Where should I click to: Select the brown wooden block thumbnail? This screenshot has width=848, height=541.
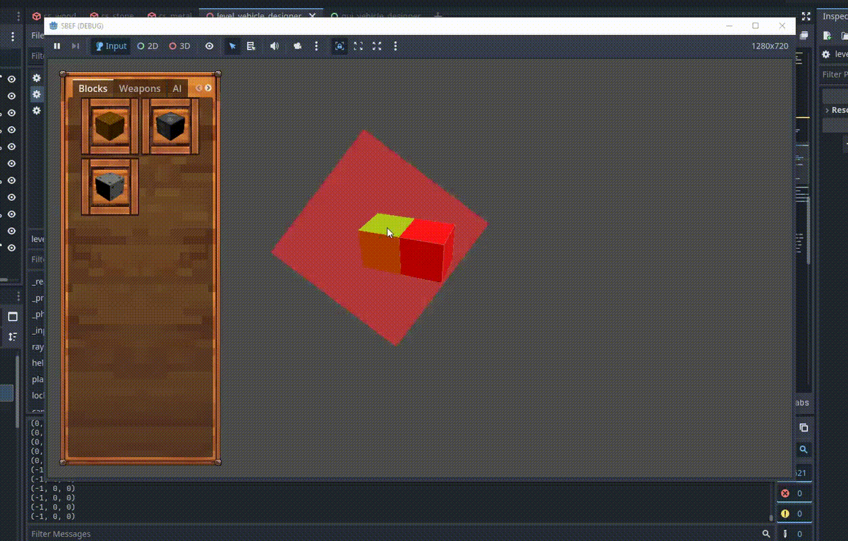tap(110, 126)
